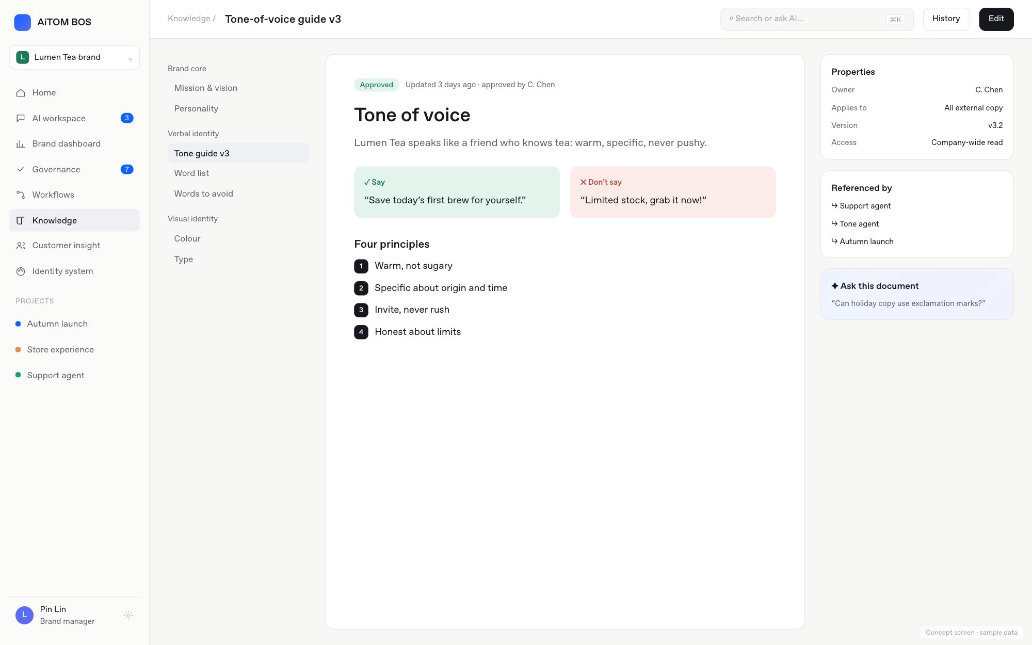Screen dimensions: 1032x645
Task: Click the Governance badge showing 7
Action: 127,169
